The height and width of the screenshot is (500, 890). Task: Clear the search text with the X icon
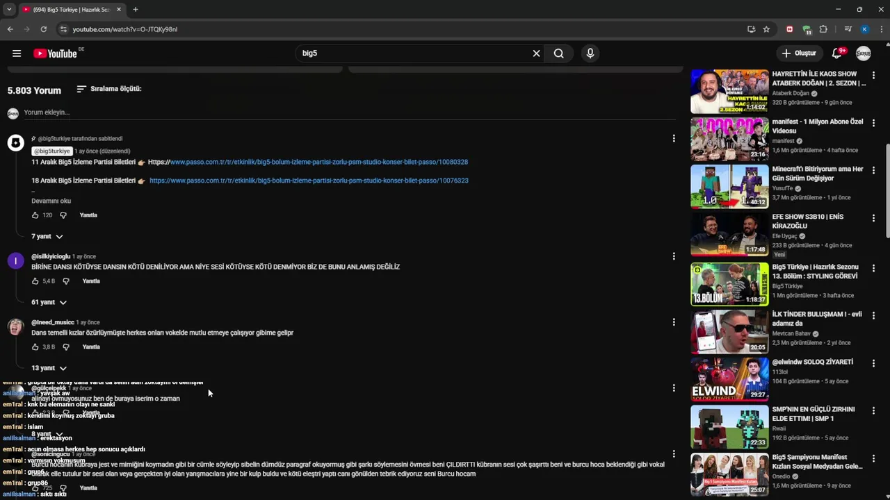click(x=536, y=53)
